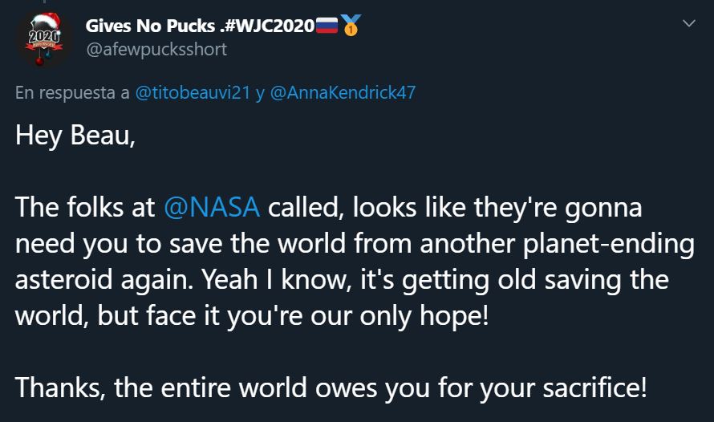Click the Russian flag emoji icon
The width and height of the screenshot is (714, 422).
[327, 26]
